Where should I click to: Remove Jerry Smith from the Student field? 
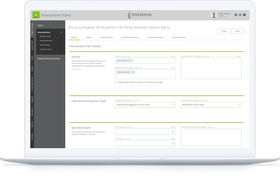130,60
